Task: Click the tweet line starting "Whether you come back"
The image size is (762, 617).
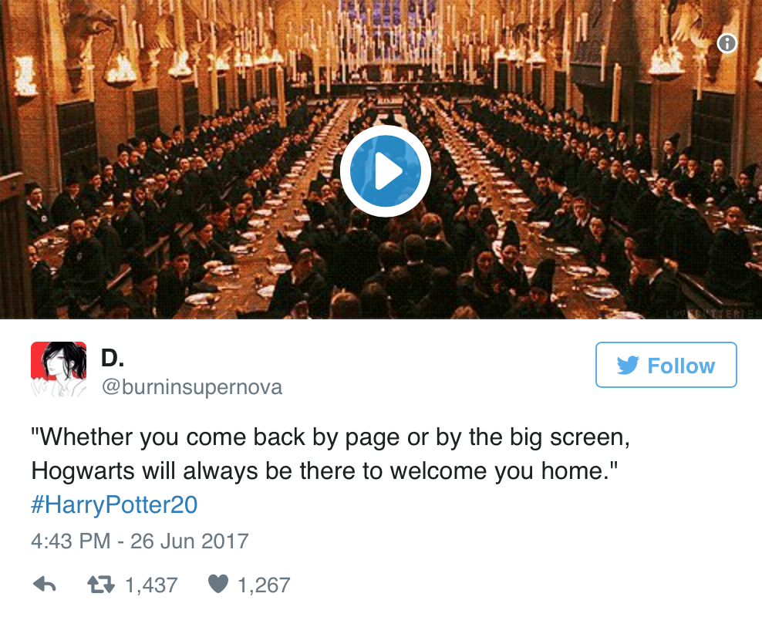Action: coord(330,437)
